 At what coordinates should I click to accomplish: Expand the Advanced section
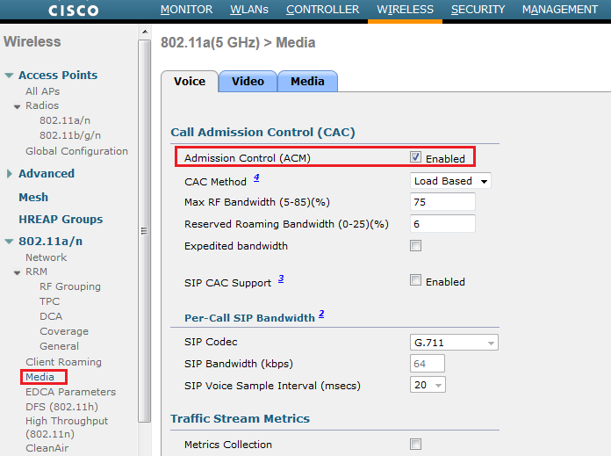click(9, 174)
